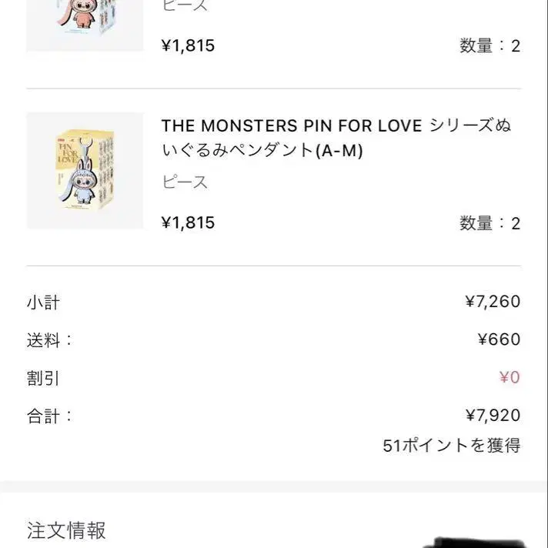Click the ¥7,260 subtotal amount
548x548 pixels.
click(493, 302)
